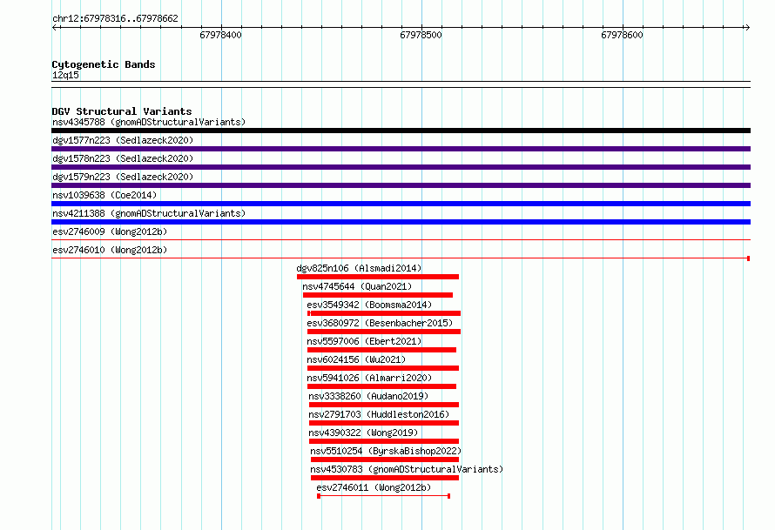
Task: Open the esv3549342 Boomsma2014 label
Action: tap(369, 305)
